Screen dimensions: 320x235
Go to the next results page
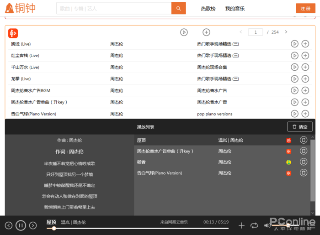tap(286, 32)
